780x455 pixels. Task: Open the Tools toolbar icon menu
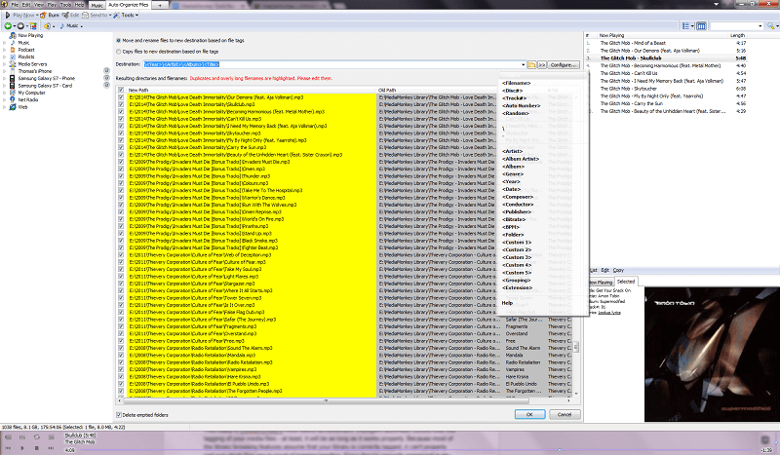pyautogui.click(x=126, y=15)
